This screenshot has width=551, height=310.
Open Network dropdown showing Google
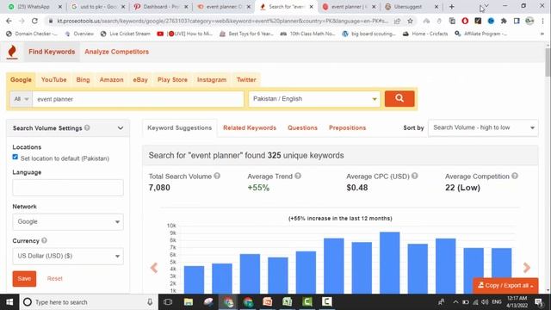point(68,222)
